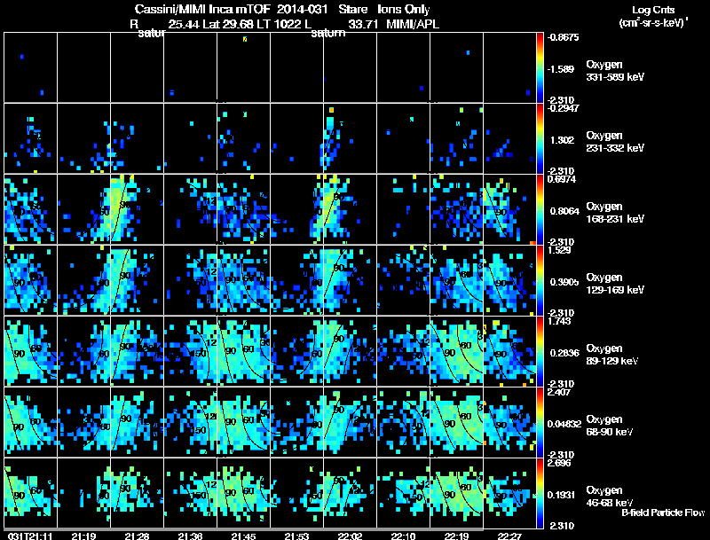Click the color bar for Oxygen 231-332 keV

pos(540,138)
